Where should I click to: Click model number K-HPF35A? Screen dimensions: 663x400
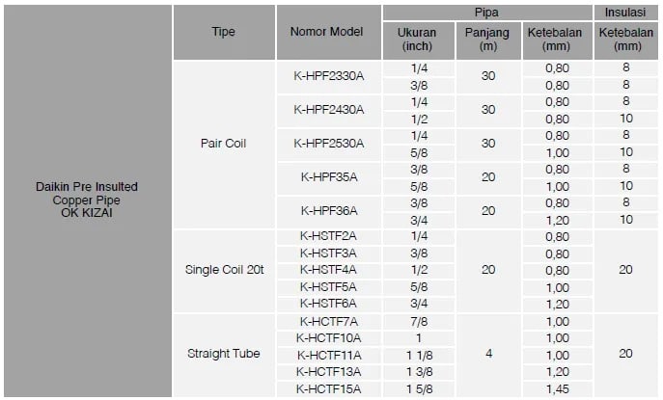[328, 176]
